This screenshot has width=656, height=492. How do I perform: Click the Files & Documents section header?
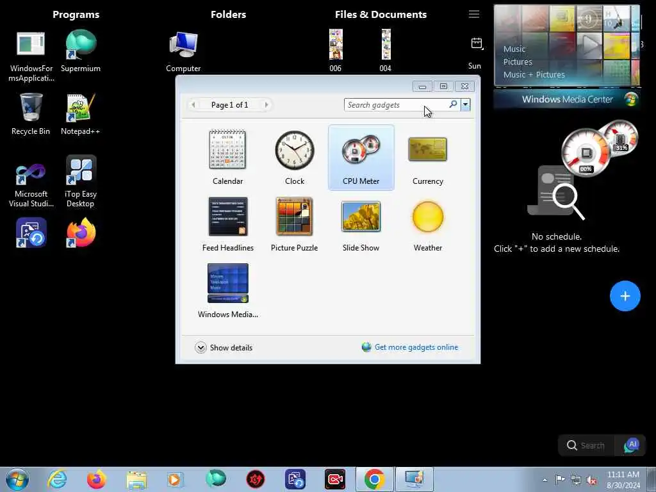tap(381, 15)
